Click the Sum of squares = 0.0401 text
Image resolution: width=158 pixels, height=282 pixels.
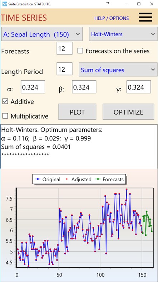[36, 147]
